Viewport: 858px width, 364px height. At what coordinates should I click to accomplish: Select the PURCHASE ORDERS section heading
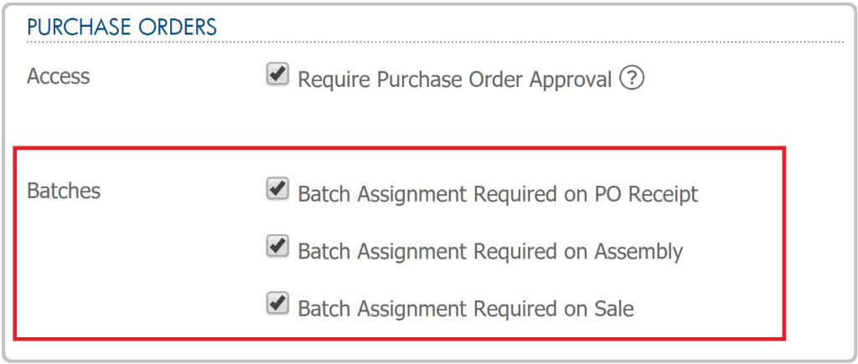pos(121,27)
